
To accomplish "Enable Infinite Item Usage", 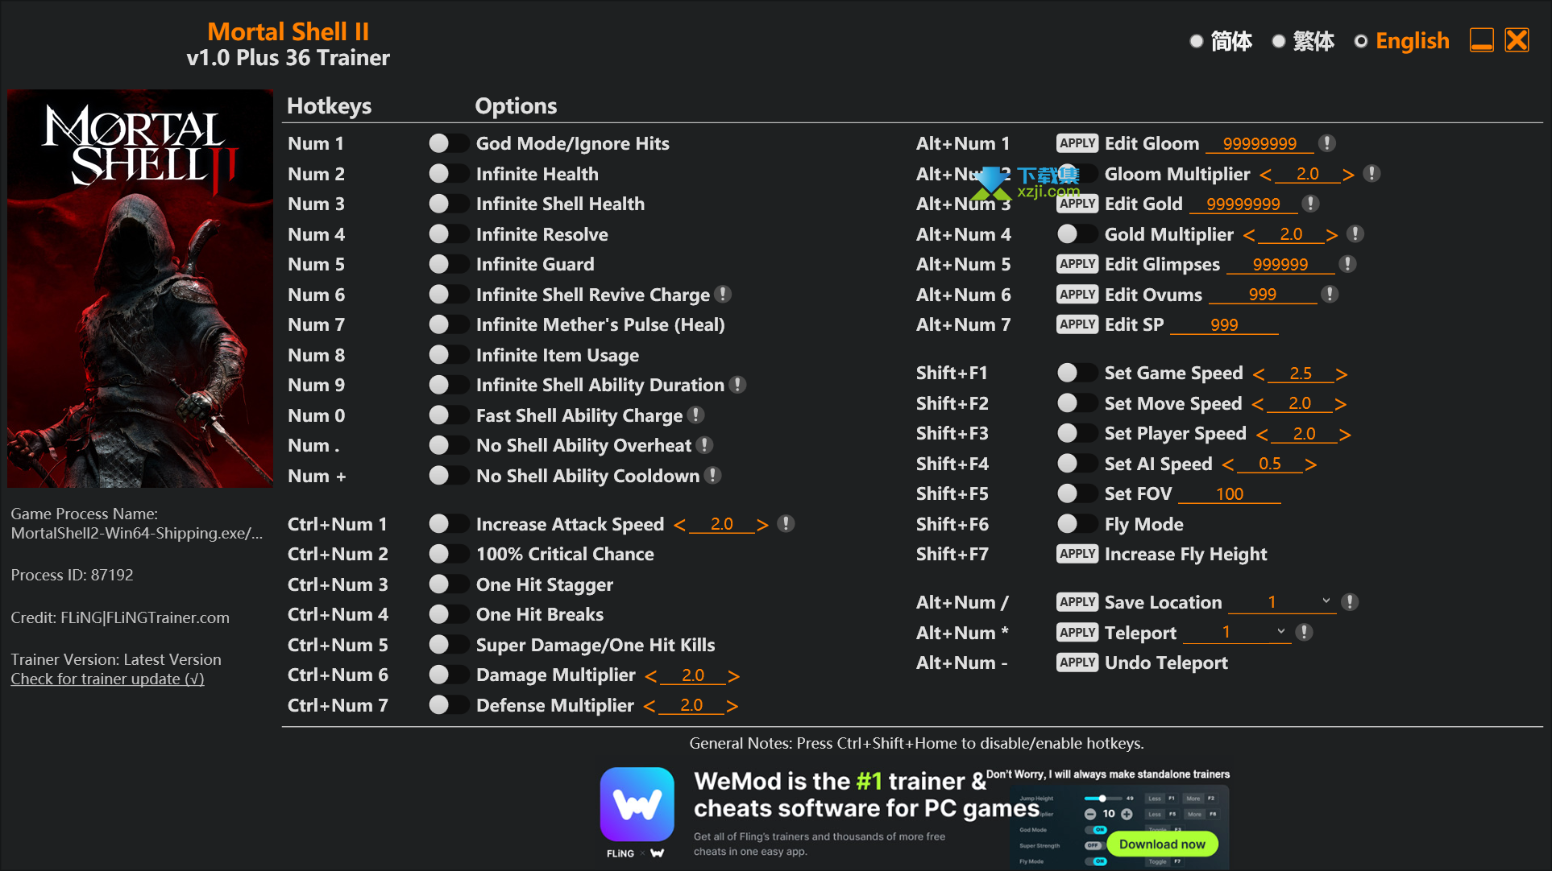I will point(448,355).
